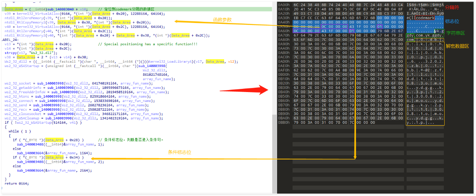
Task: Click the return 0i64 statement
Action: pyautogui.click(x=16, y=184)
